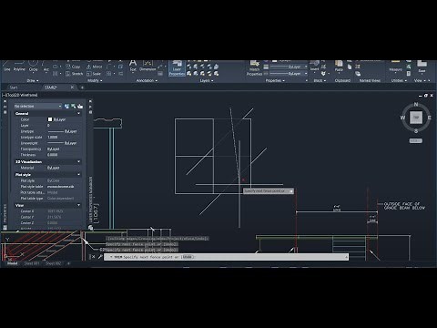Choose the Scale command

coord(94,74)
